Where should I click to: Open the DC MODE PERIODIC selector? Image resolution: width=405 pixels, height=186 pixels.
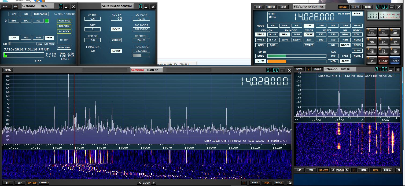(x=141, y=29)
